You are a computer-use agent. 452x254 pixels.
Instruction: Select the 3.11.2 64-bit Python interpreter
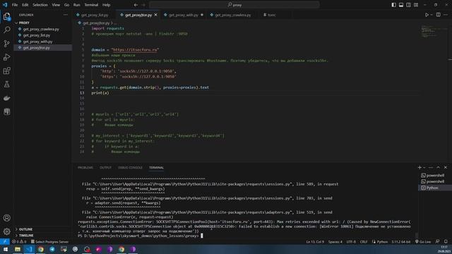[400, 241]
